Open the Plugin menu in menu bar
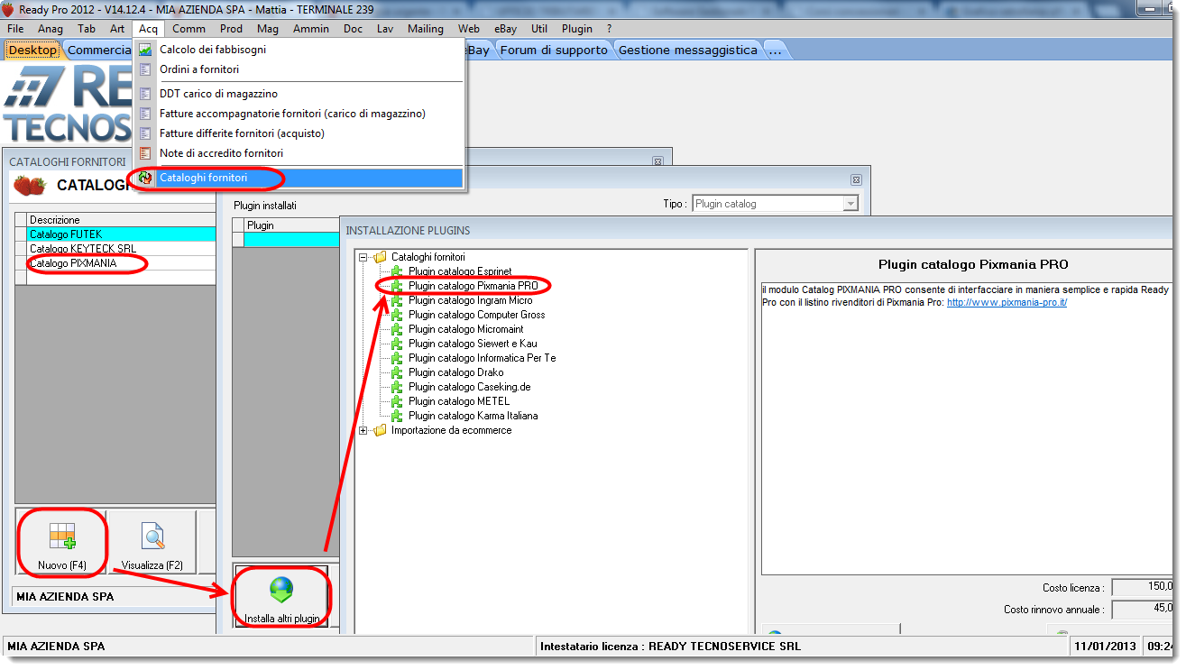This screenshot has height=670, width=1186. tap(577, 29)
